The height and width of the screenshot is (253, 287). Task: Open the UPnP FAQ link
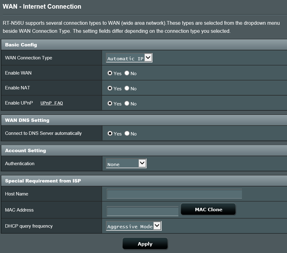point(51,103)
